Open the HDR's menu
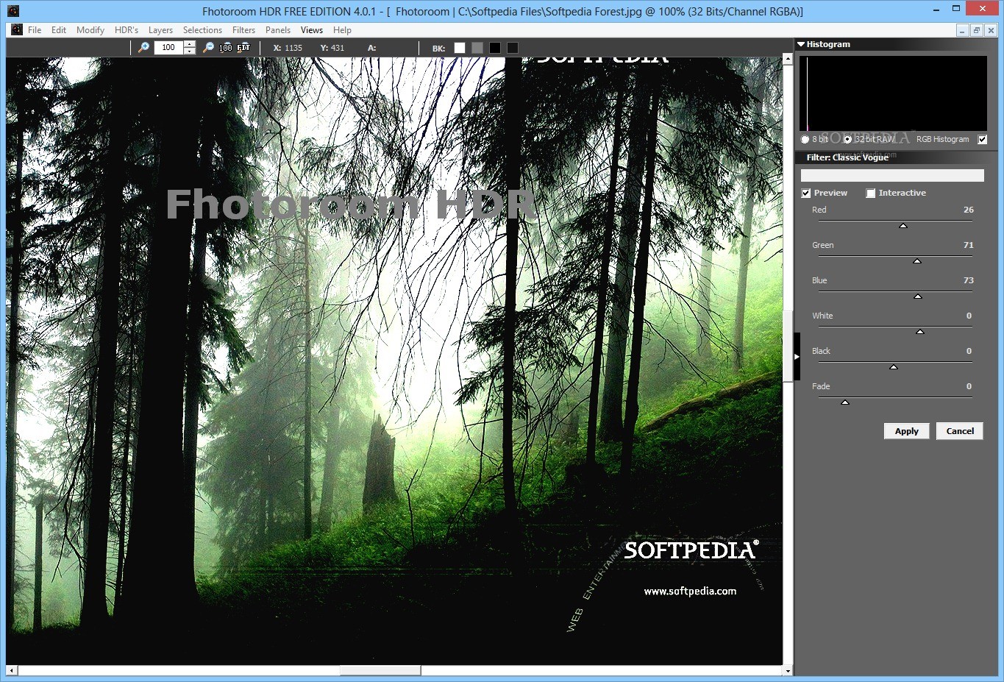 click(x=127, y=30)
